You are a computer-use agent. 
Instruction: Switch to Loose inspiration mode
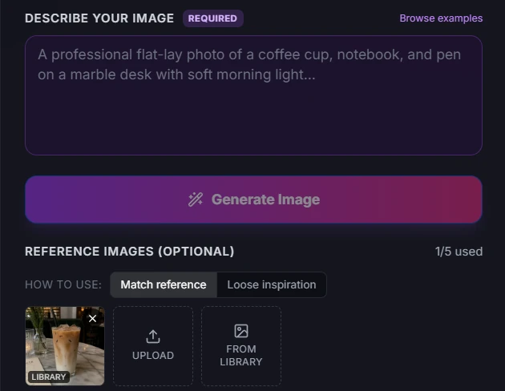(x=272, y=284)
